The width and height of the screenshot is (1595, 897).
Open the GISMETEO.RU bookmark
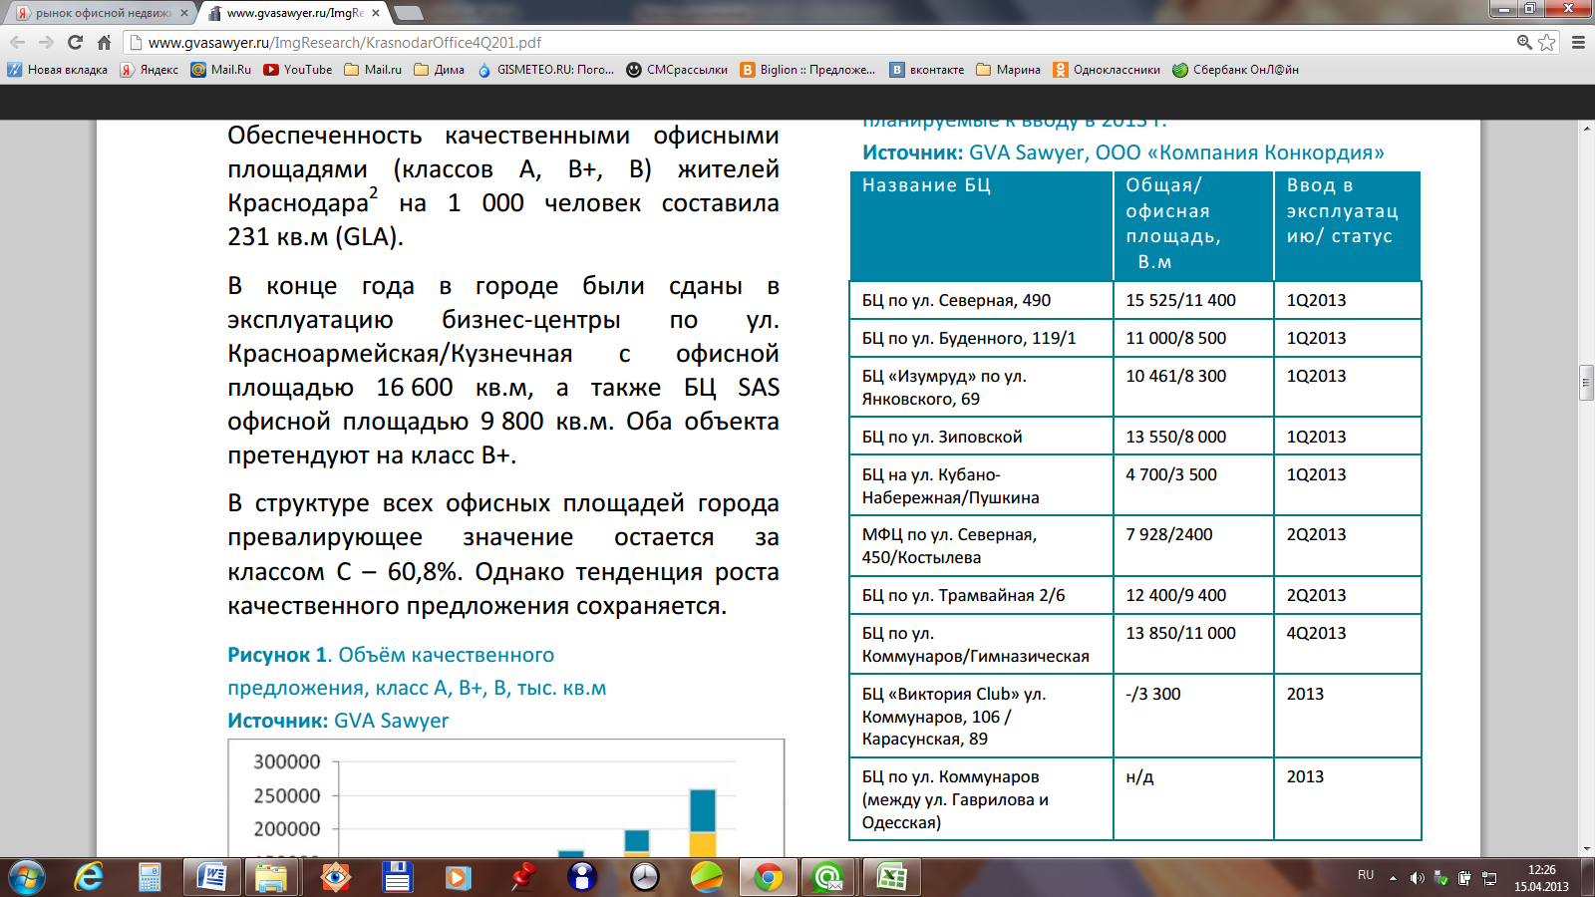point(545,70)
